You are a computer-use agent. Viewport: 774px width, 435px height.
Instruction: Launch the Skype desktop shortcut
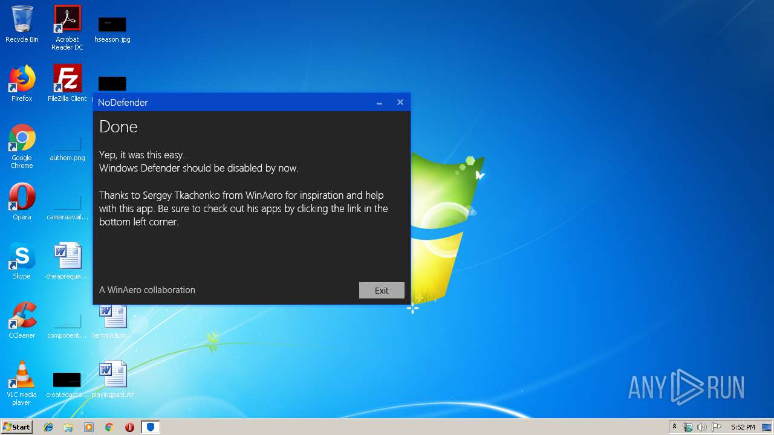tap(22, 261)
